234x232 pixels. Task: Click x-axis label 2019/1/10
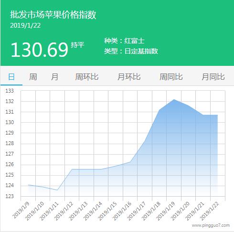click(34, 211)
